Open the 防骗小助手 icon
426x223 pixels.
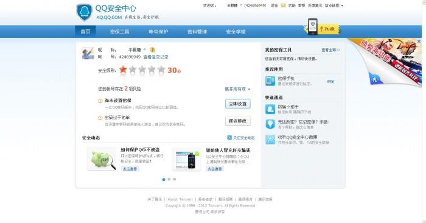(x=270, y=109)
